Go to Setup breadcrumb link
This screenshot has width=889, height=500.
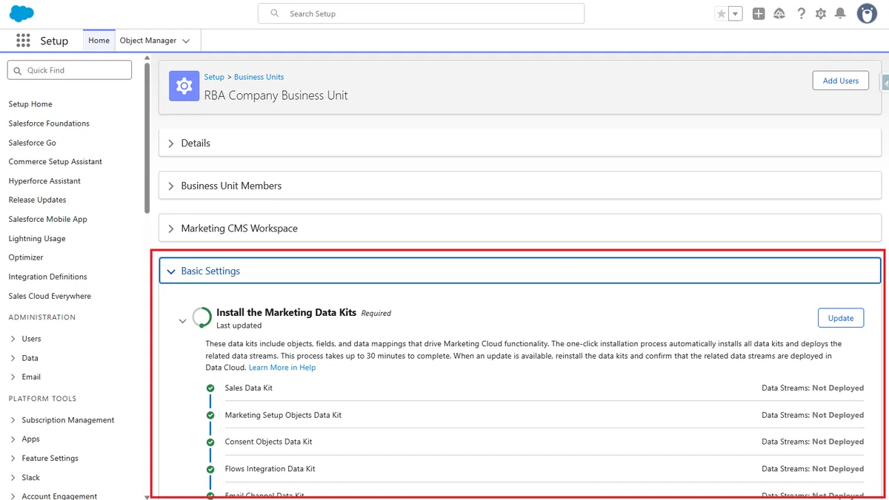pyautogui.click(x=214, y=77)
